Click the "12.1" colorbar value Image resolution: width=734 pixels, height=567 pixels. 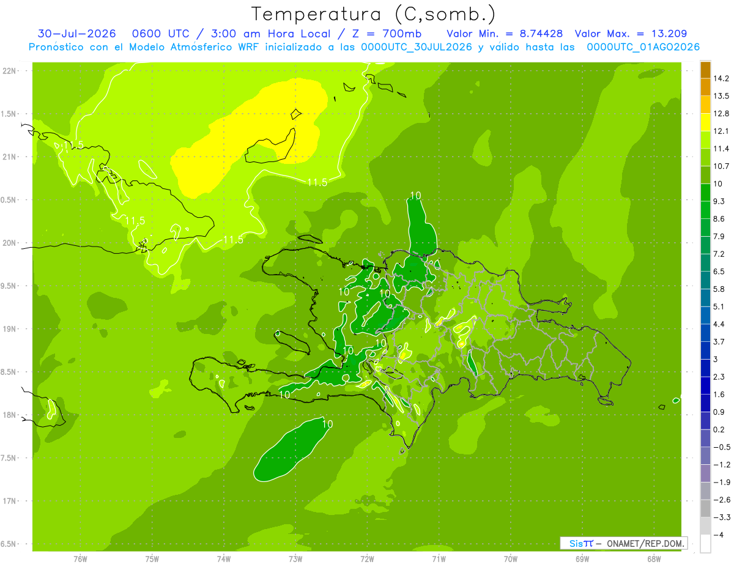click(x=721, y=131)
